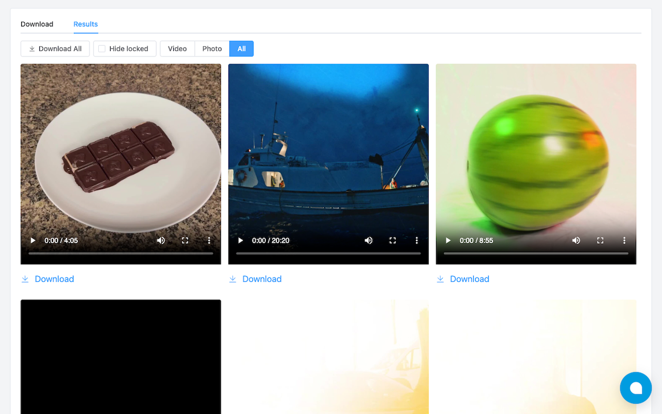Filter results by Photo
Image resolution: width=662 pixels, height=414 pixels.
click(212, 49)
